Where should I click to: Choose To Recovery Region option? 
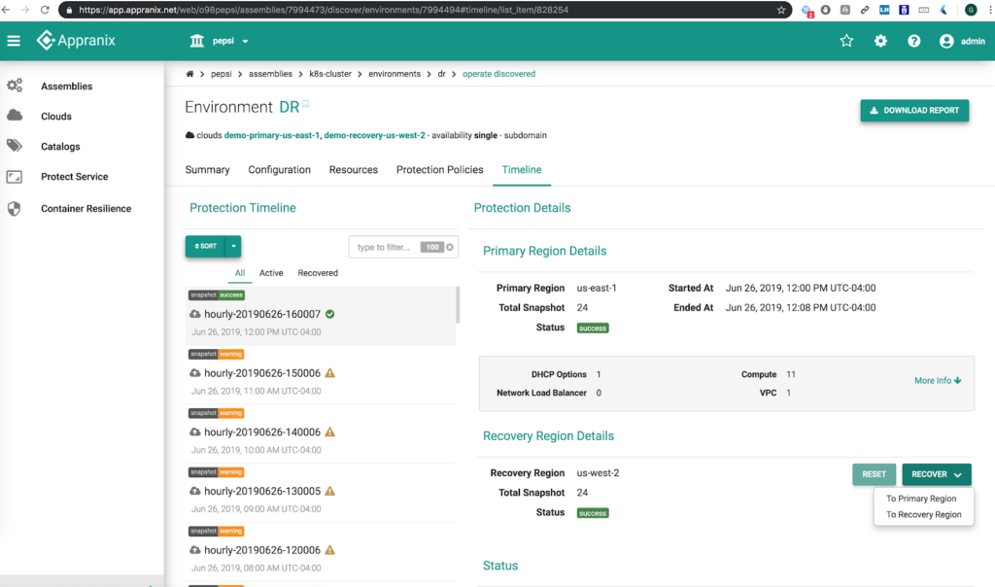[923, 515]
